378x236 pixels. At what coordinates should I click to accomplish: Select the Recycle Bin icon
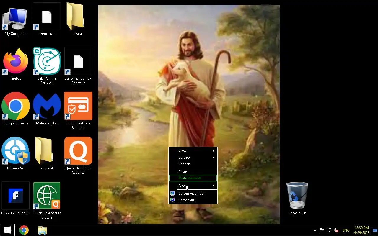tap(297, 199)
